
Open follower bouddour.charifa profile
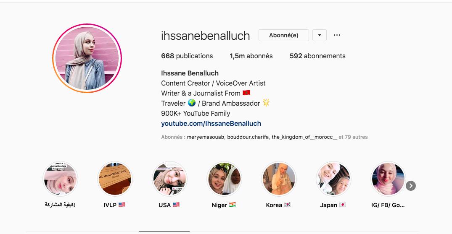[x=248, y=137]
